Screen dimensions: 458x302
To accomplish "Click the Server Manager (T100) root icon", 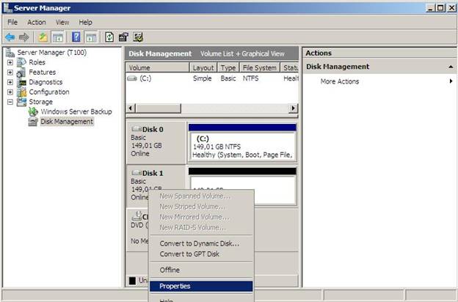I will [10, 53].
